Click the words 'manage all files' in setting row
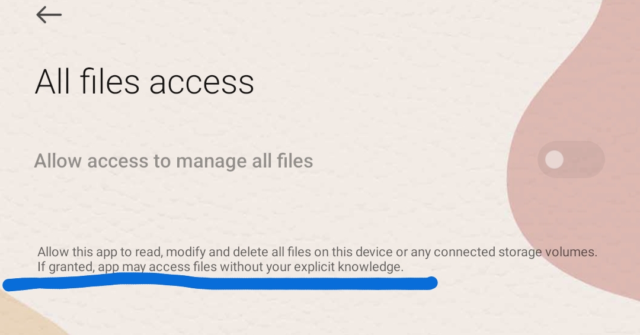The height and width of the screenshot is (335, 640). (245, 162)
